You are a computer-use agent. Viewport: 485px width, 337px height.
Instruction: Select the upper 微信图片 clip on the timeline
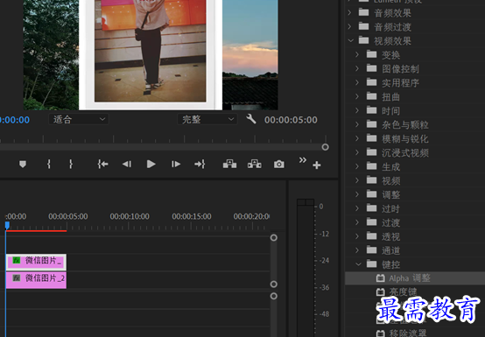(x=36, y=262)
